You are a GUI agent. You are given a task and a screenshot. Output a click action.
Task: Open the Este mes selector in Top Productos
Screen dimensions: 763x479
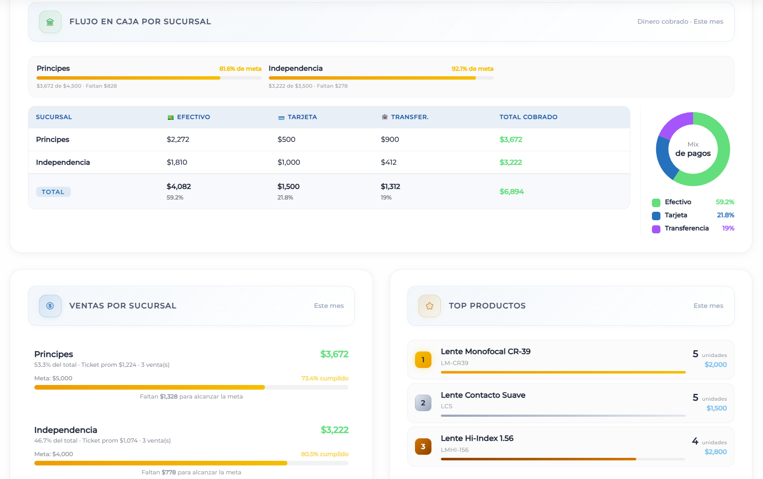click(708, 305)
